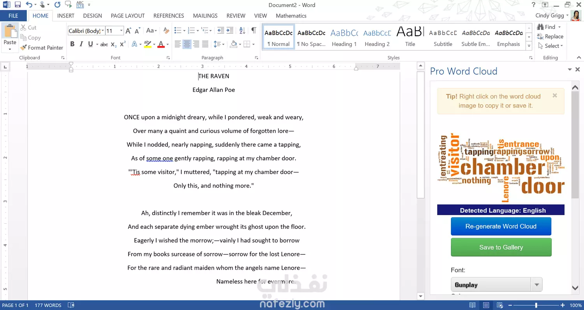Clear all formatting with eraser icon
Image resolution: width=584 pixels, height=310 pixels.
point(166,31)
